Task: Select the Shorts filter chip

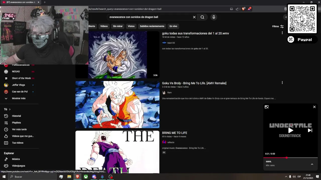Action: pyautogui.click(x=92, y=26)
